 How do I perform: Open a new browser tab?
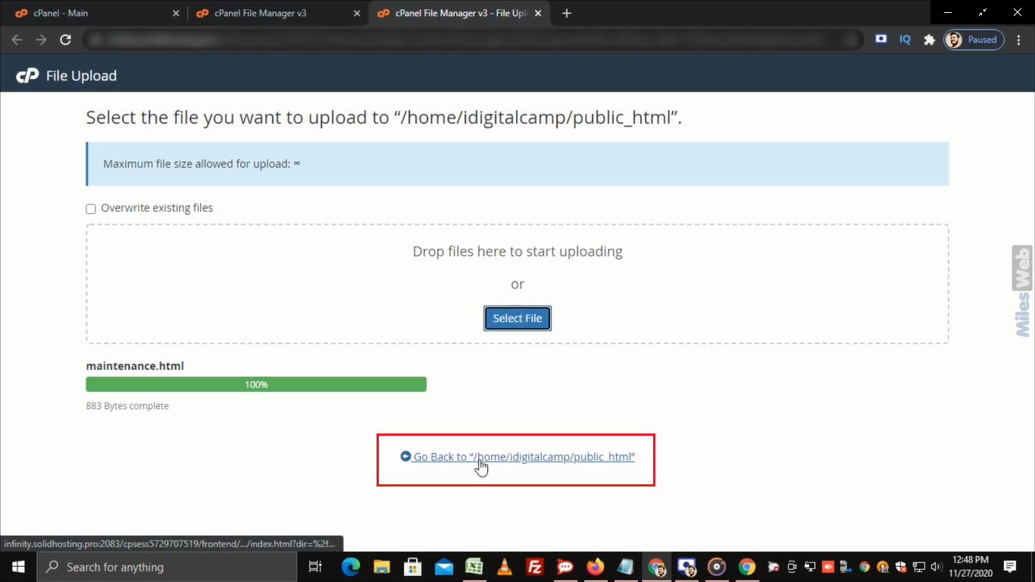(x=567, y=13)
